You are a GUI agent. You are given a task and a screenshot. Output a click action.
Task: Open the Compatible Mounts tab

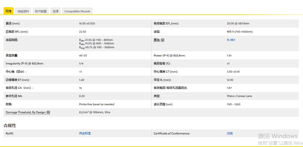pos(77,11)
